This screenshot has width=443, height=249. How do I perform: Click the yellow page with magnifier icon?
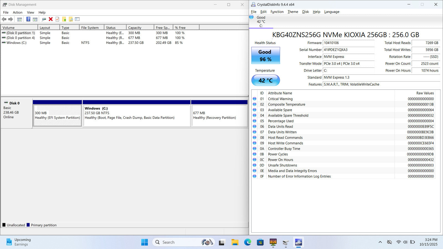click(x=71, y=19)
